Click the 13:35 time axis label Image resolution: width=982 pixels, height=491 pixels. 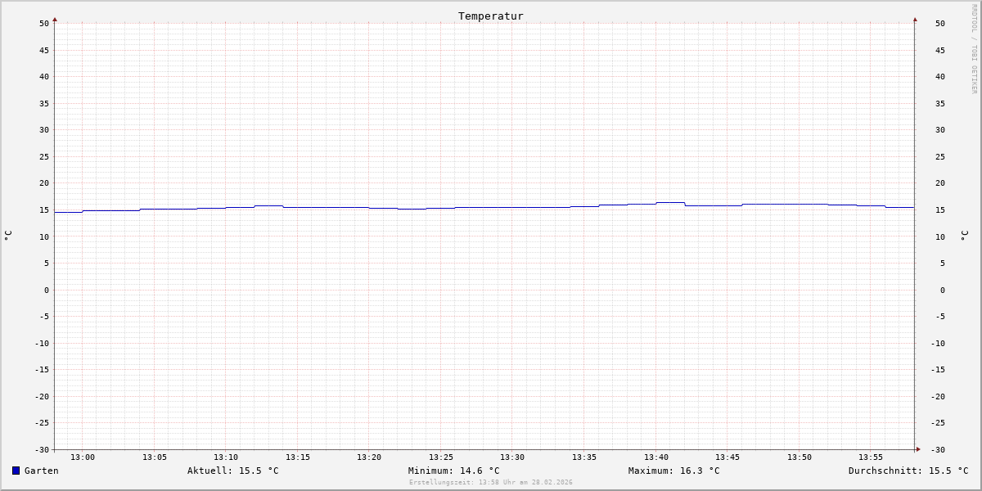click(584, 457)
